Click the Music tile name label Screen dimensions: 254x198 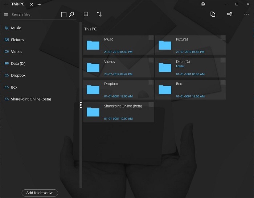108,39
